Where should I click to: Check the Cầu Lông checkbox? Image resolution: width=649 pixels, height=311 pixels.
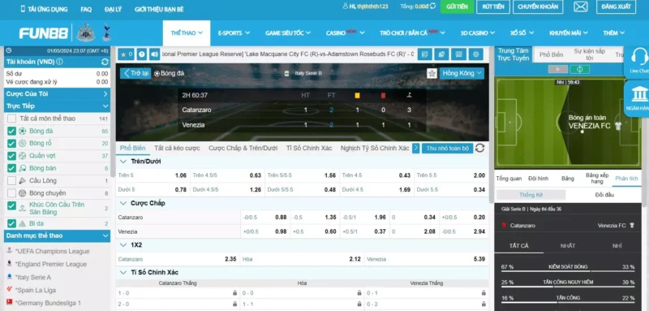point(11,181)
